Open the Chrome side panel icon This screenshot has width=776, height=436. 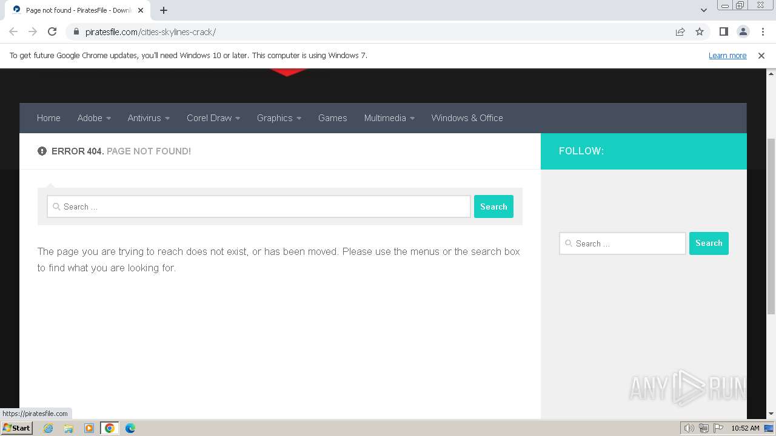pyautogui.click(x=723, y=31)
